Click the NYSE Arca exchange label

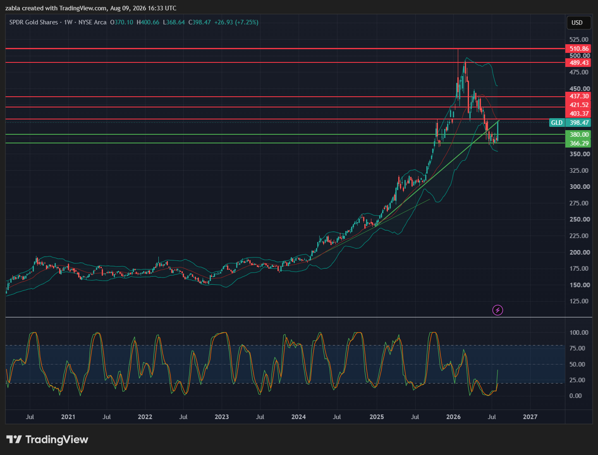(92, 22)
